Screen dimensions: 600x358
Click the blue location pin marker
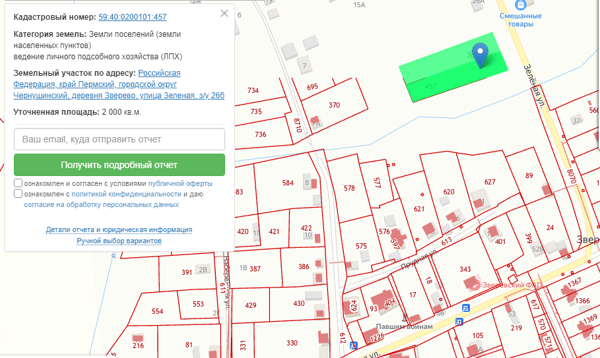click(x=480, y=55)
